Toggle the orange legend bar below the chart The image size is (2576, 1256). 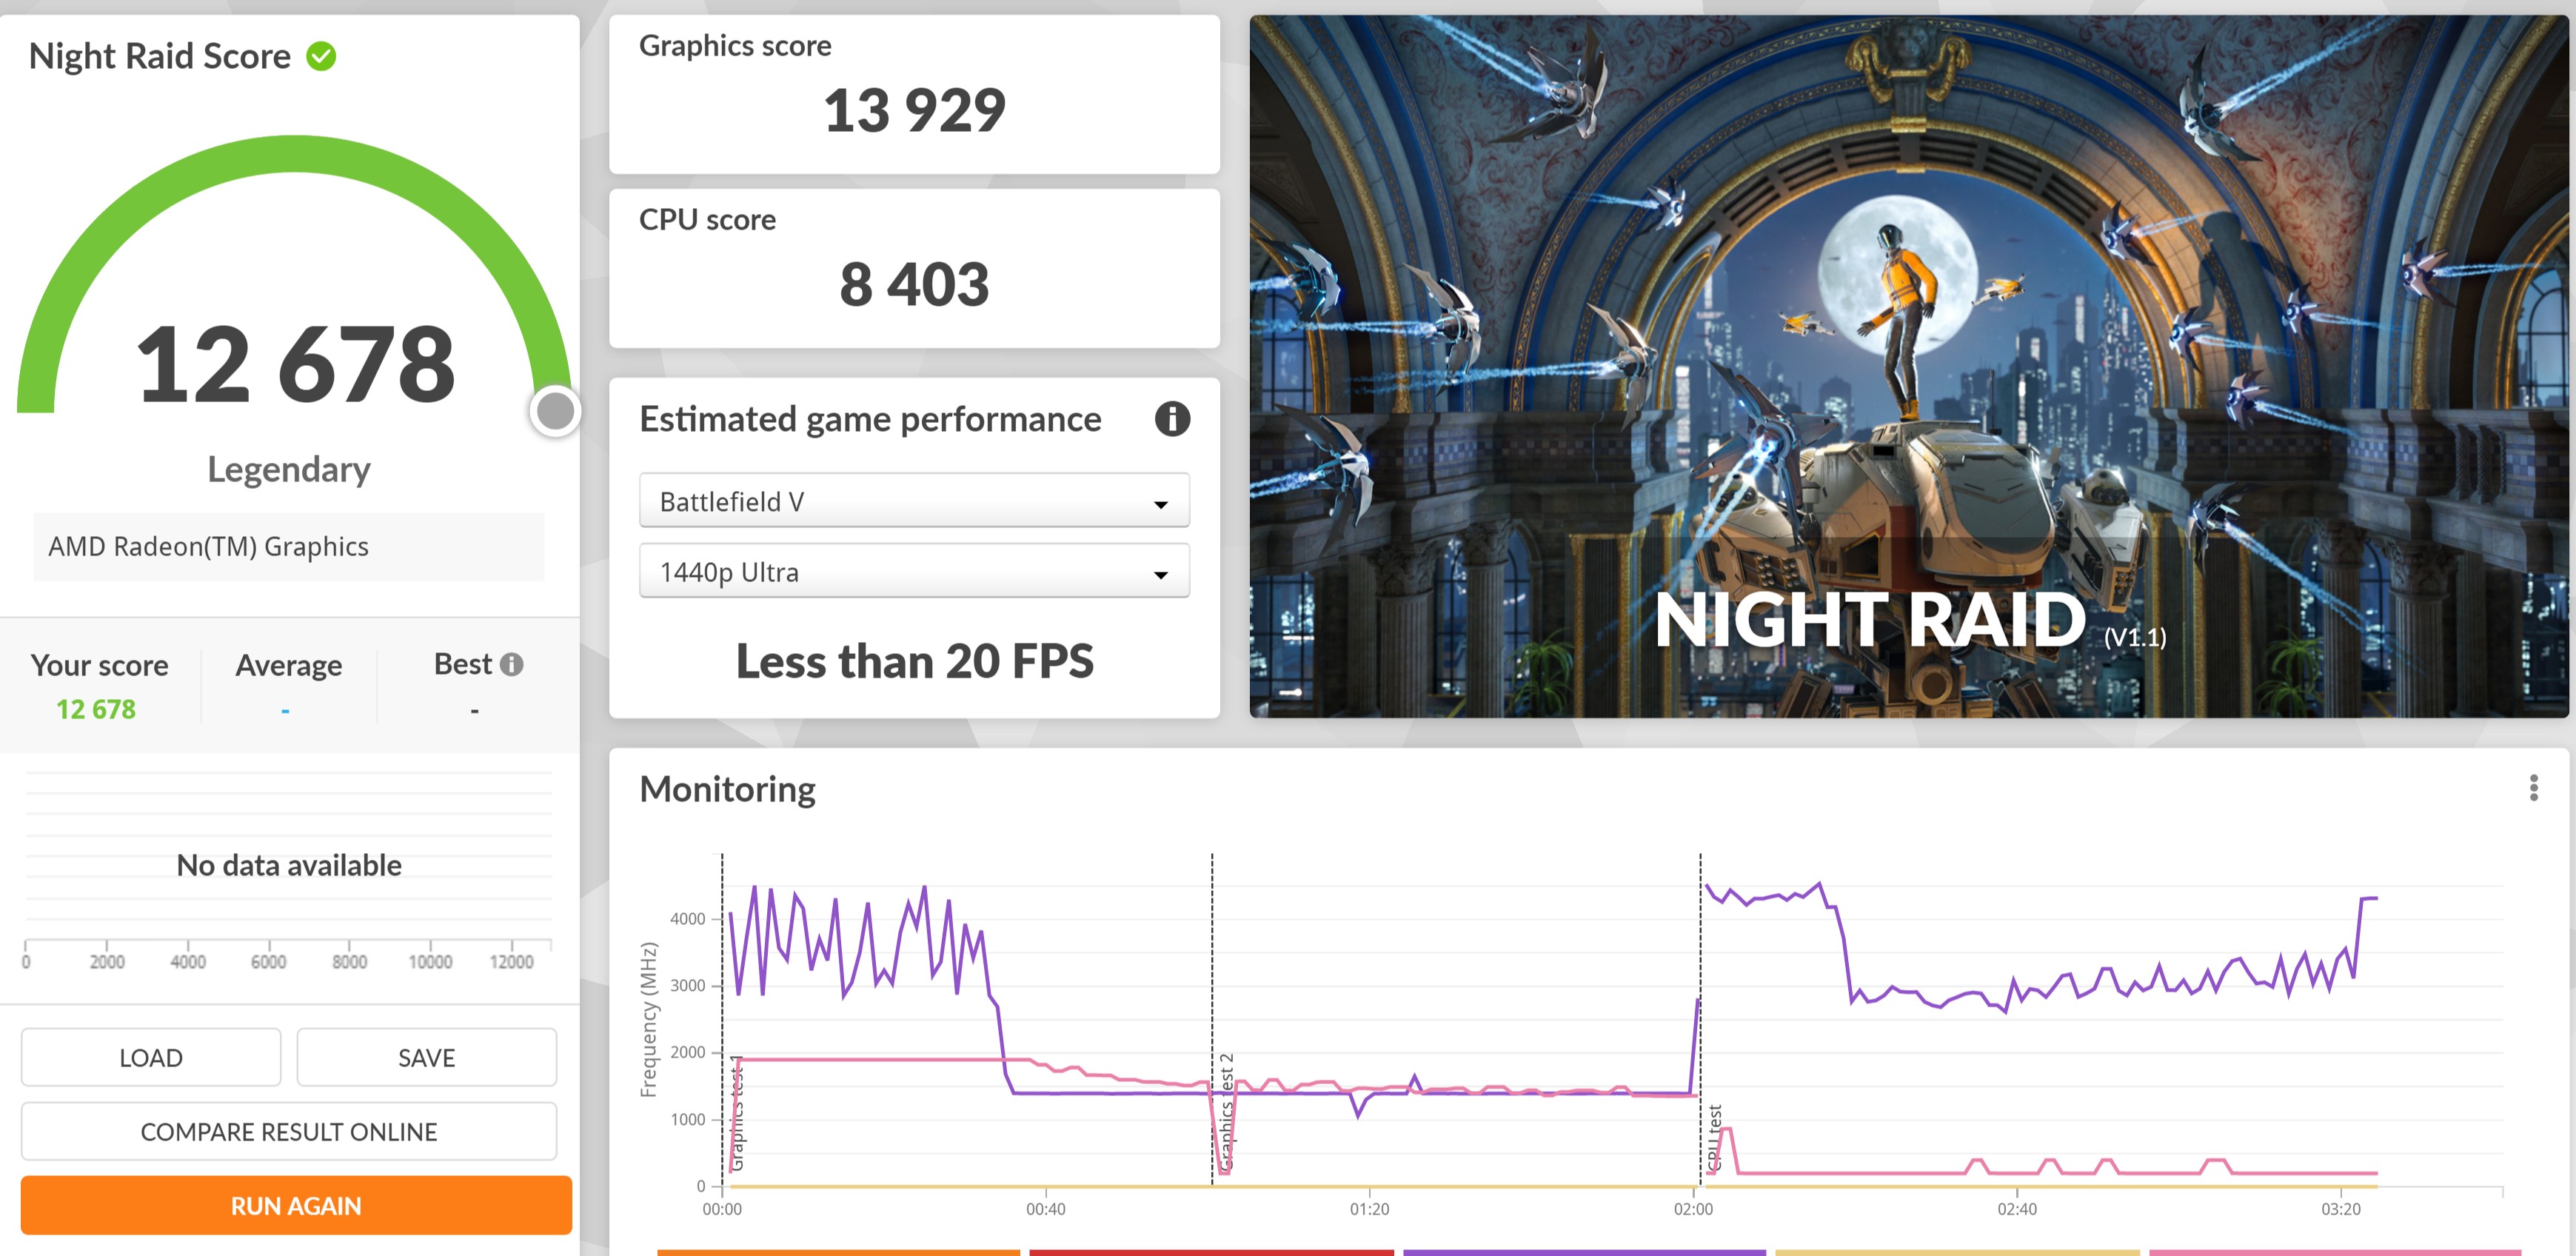(838, 1251)
